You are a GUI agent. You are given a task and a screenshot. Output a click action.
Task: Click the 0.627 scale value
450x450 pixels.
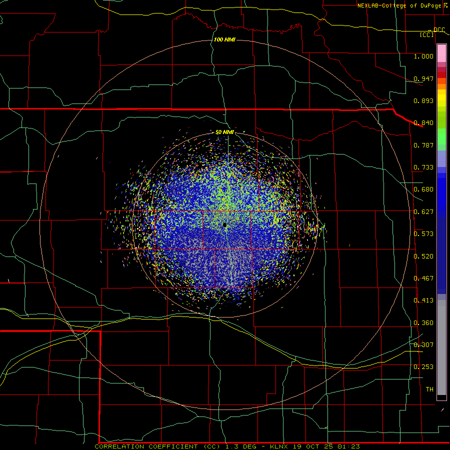point(423,212)
